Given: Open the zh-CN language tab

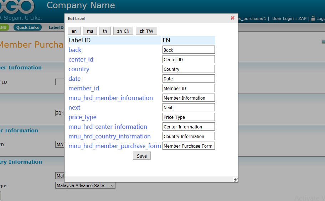Looking at the screenshot, I should click(x=123, y=31).
